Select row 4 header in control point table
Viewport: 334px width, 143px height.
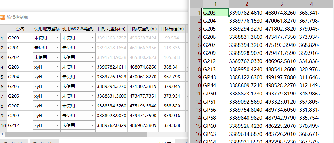pyautogui.click(x=3, y=67)
